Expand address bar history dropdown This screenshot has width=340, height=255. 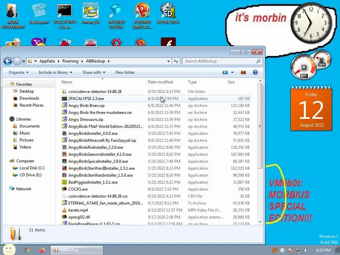(168, 61)
